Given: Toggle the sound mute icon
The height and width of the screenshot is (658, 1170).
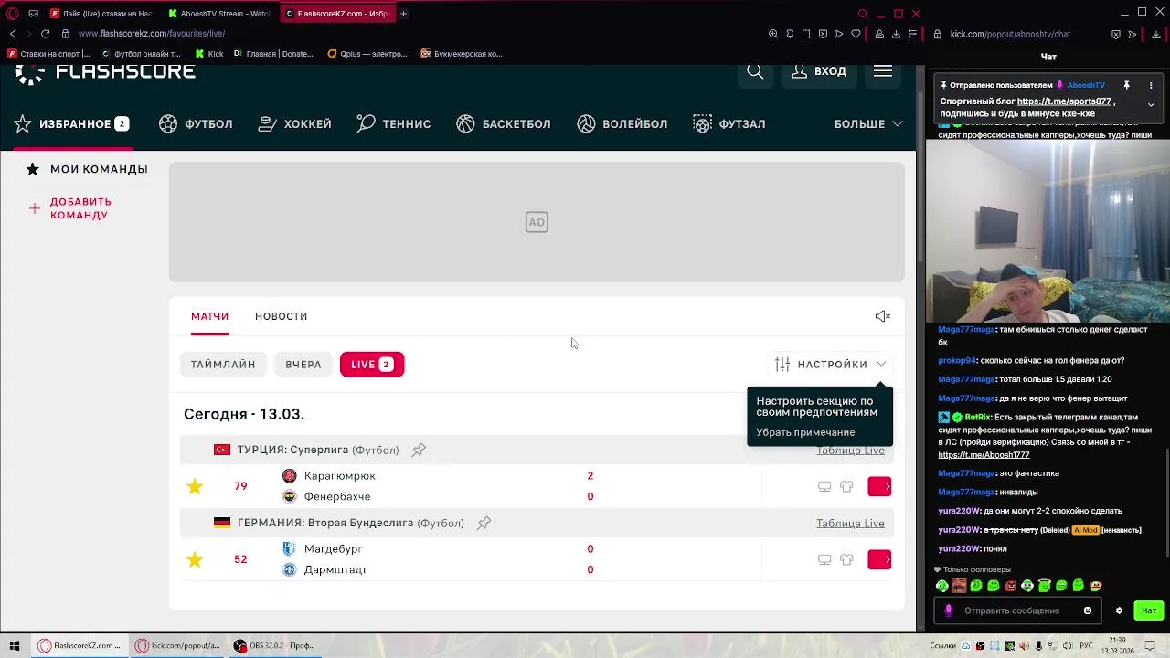Looking at the screenshot, I should coord(882,316).
